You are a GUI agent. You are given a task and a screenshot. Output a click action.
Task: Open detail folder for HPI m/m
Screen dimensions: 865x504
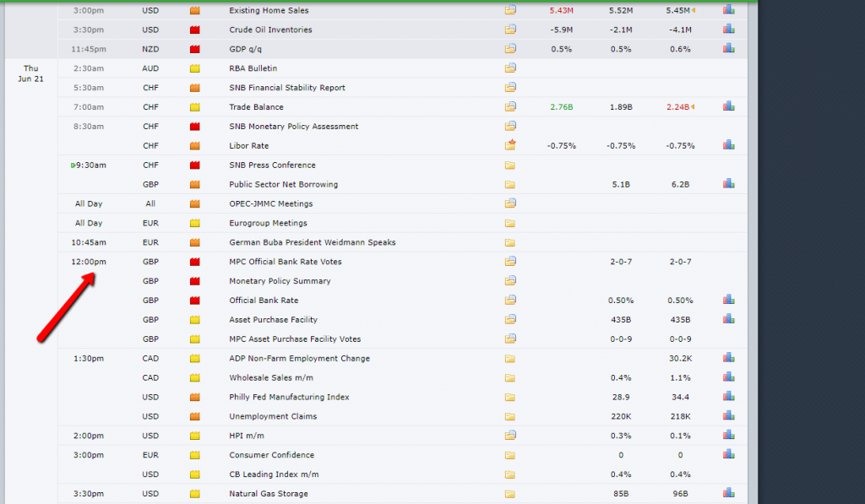[510, 435]
